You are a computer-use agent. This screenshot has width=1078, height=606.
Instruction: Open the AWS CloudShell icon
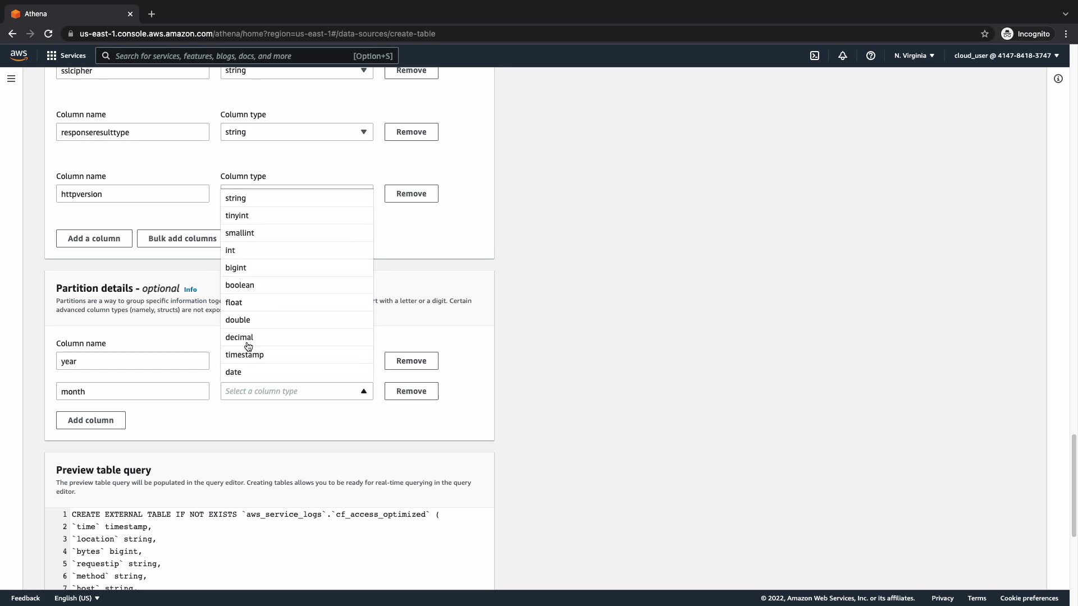(x=815, y=56)
